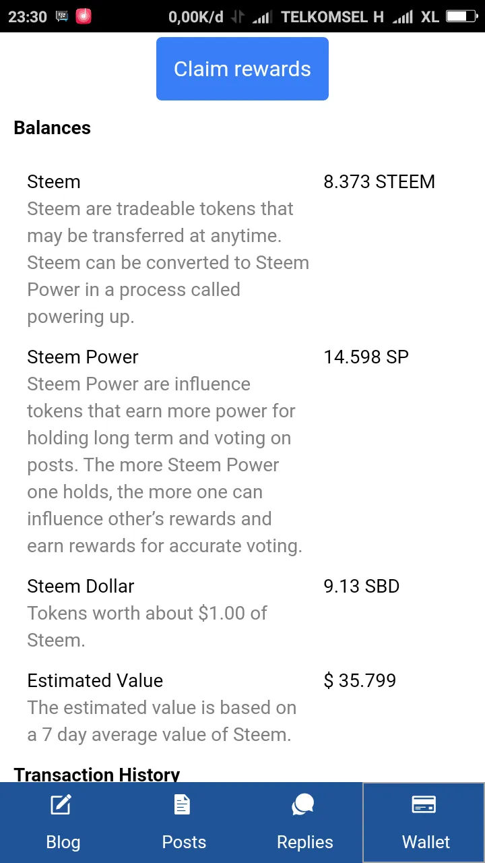Switch to the Posts tab label

click(x=184, y=842)
